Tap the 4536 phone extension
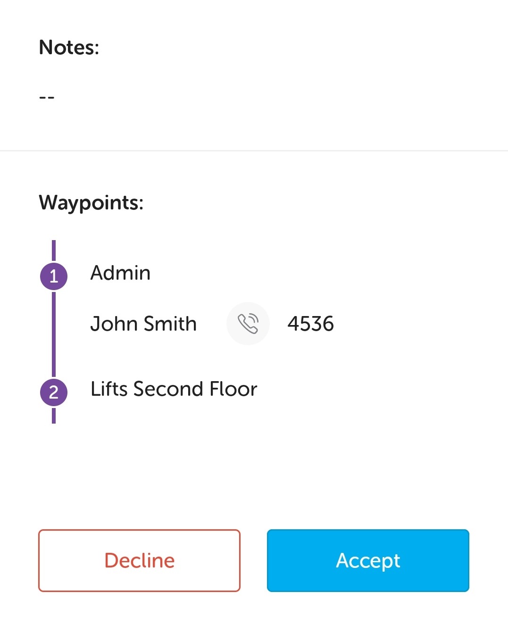The image size is (508, 642). click(x=310, y=324)
